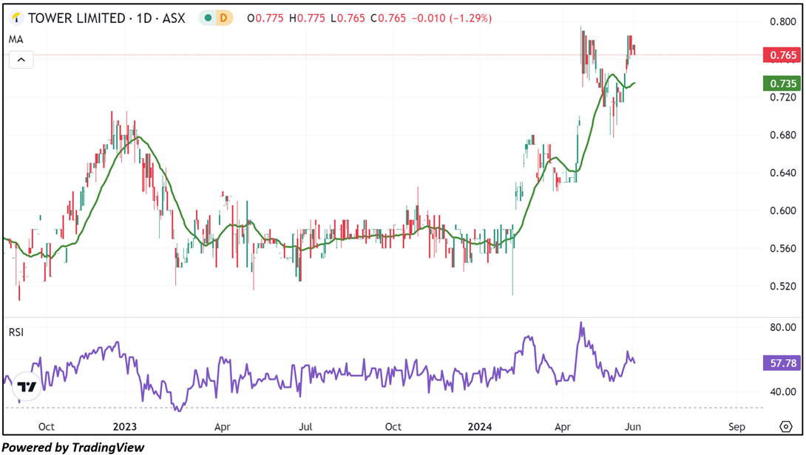Image resolution: width=806 pixels, height=455 pixels.
Task: Click the Tower Limited company logo icon
Action: [16, 18]
